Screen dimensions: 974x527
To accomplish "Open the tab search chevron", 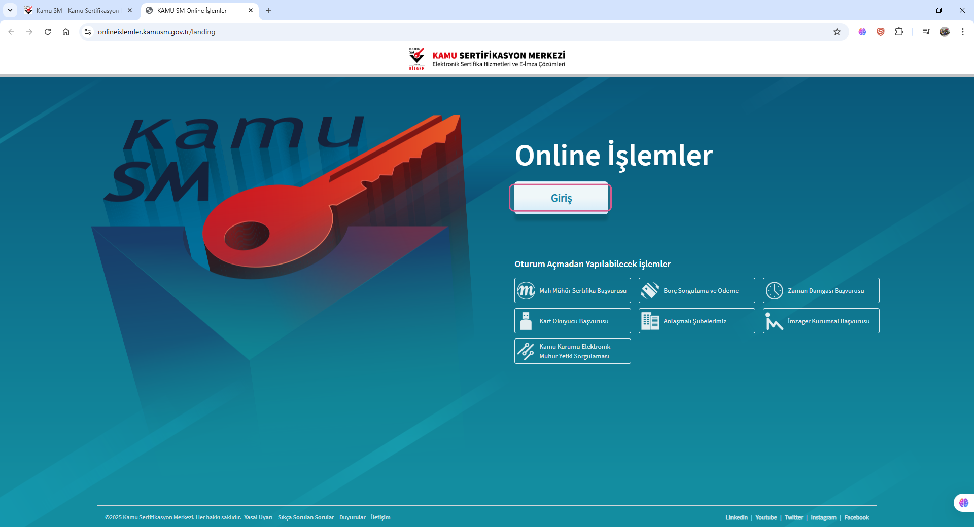I will [x=11, y=10].
